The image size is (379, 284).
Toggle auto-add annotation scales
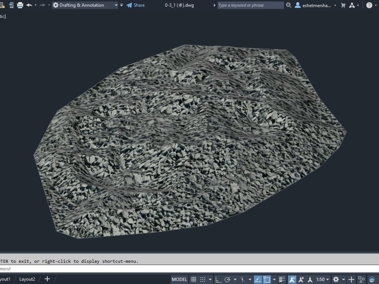[x=301, y=279]
